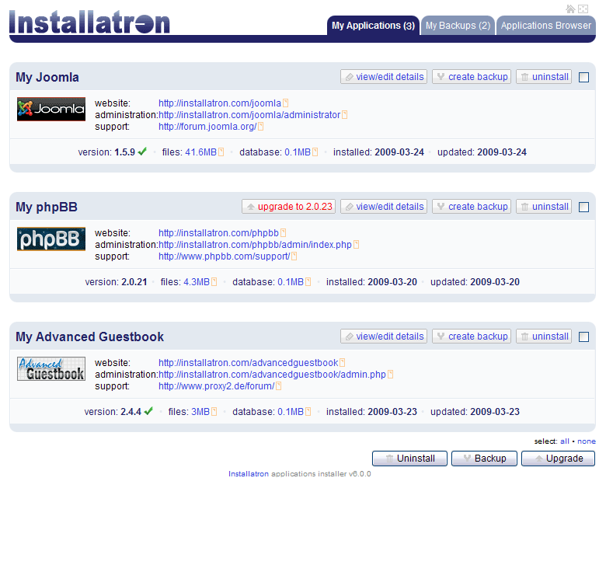
Task: Click the icon beside Guestbook database 0.1MB
Action: (308, 412)
